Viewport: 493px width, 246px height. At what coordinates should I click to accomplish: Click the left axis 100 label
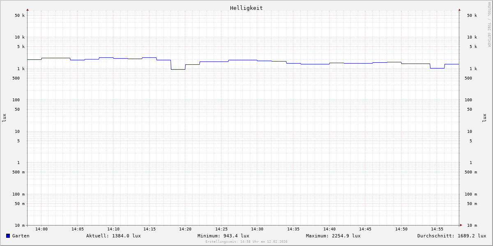16,100
